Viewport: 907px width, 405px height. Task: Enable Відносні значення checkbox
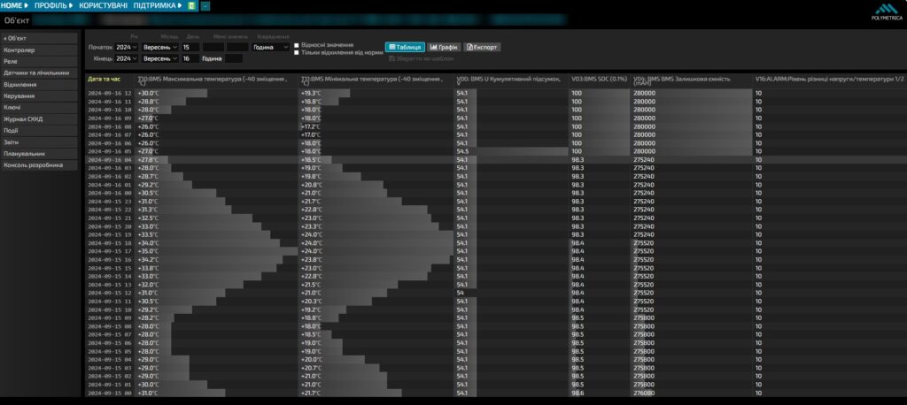click(297, 45)
